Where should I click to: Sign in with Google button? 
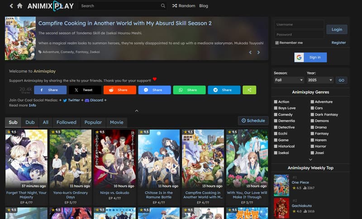pos(310,57)
